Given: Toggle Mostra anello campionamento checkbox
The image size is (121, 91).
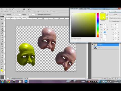Looking at the screenshot, I should tap(37, 15).
